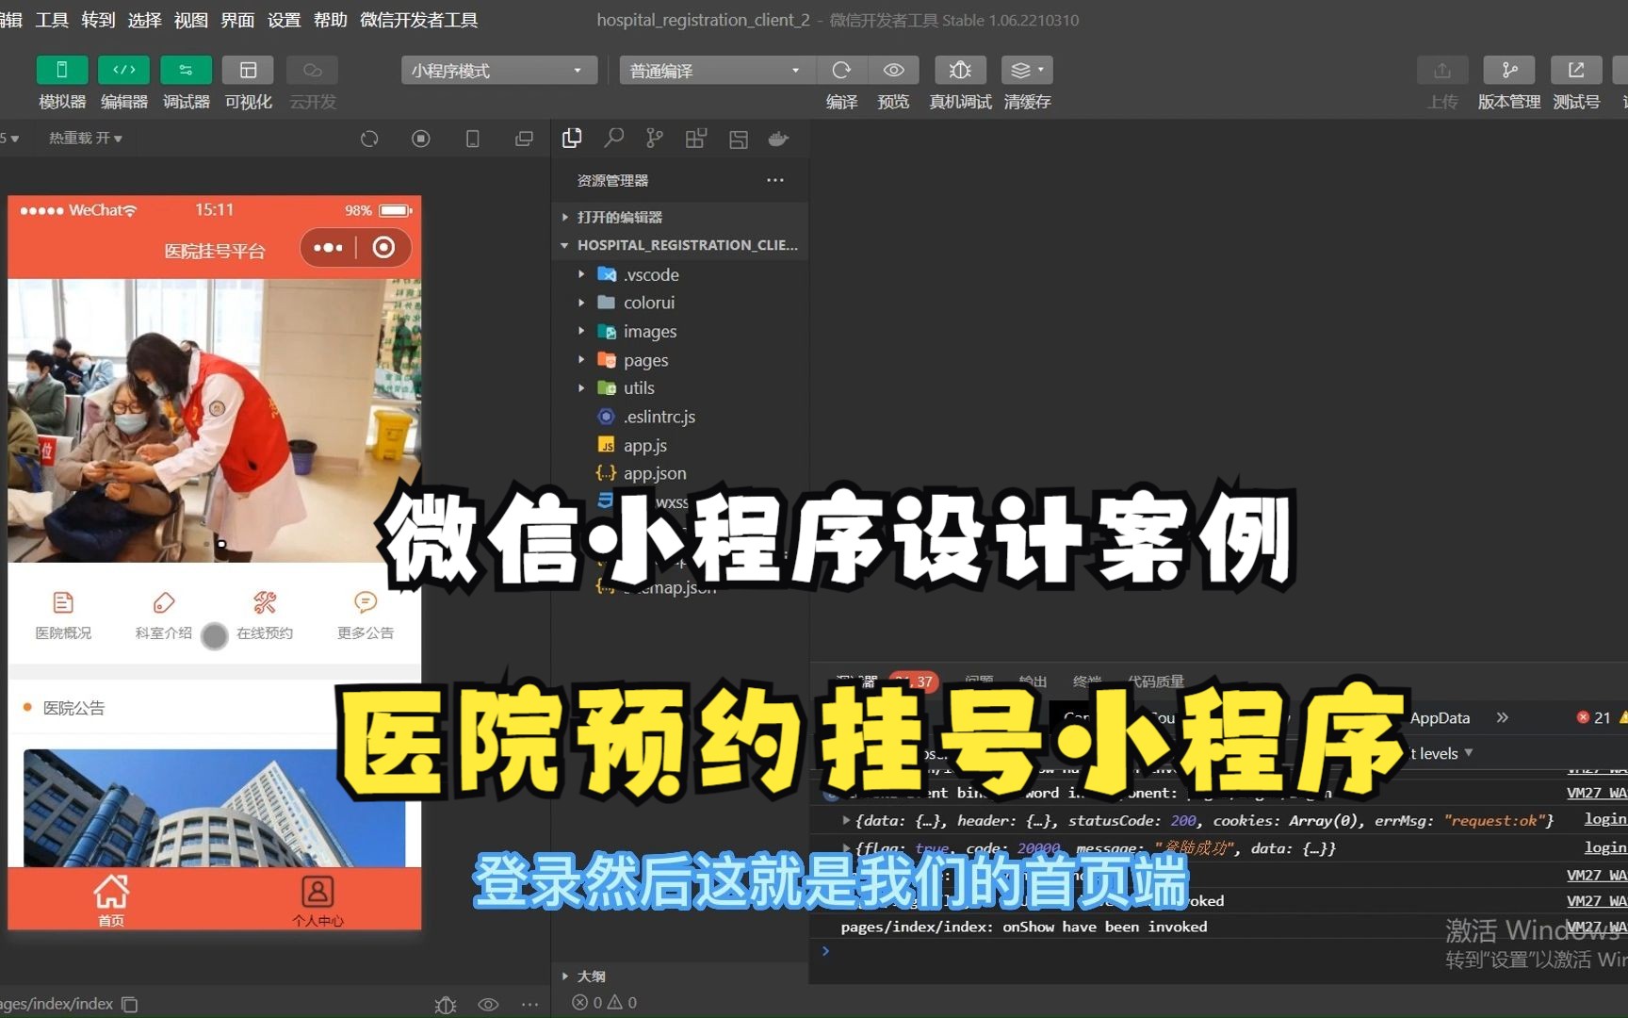Collapse the HOSPITAL_REGISTRATION_CLIE... root folder

(x=680, y=245)
